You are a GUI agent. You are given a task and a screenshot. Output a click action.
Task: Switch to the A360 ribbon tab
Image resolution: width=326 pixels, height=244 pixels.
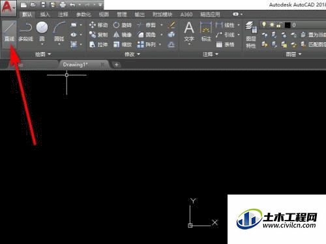pos(186,14)
